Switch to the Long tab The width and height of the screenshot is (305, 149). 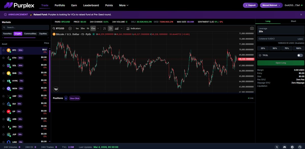pyautogui.click(x=268, y=21)
